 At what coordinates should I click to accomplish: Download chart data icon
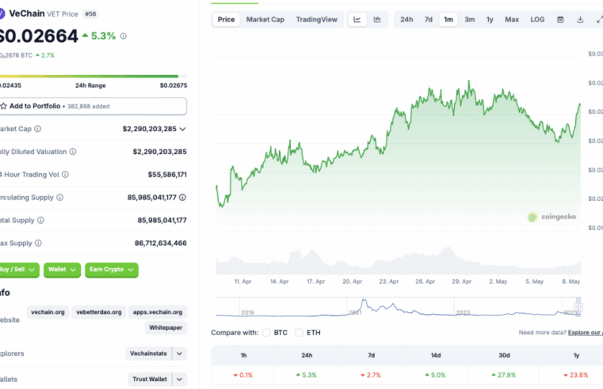580,20
